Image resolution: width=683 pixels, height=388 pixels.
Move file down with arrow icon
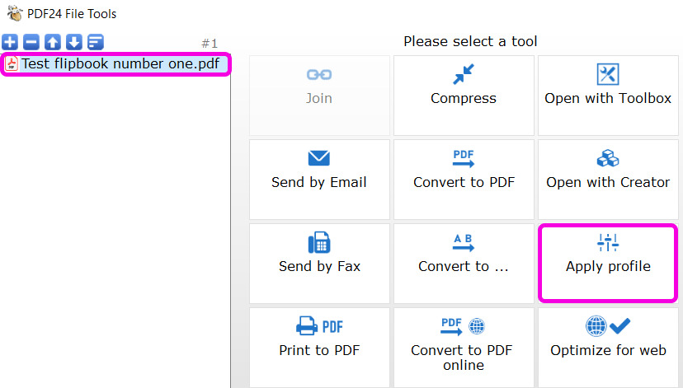(x=74, y=42)
